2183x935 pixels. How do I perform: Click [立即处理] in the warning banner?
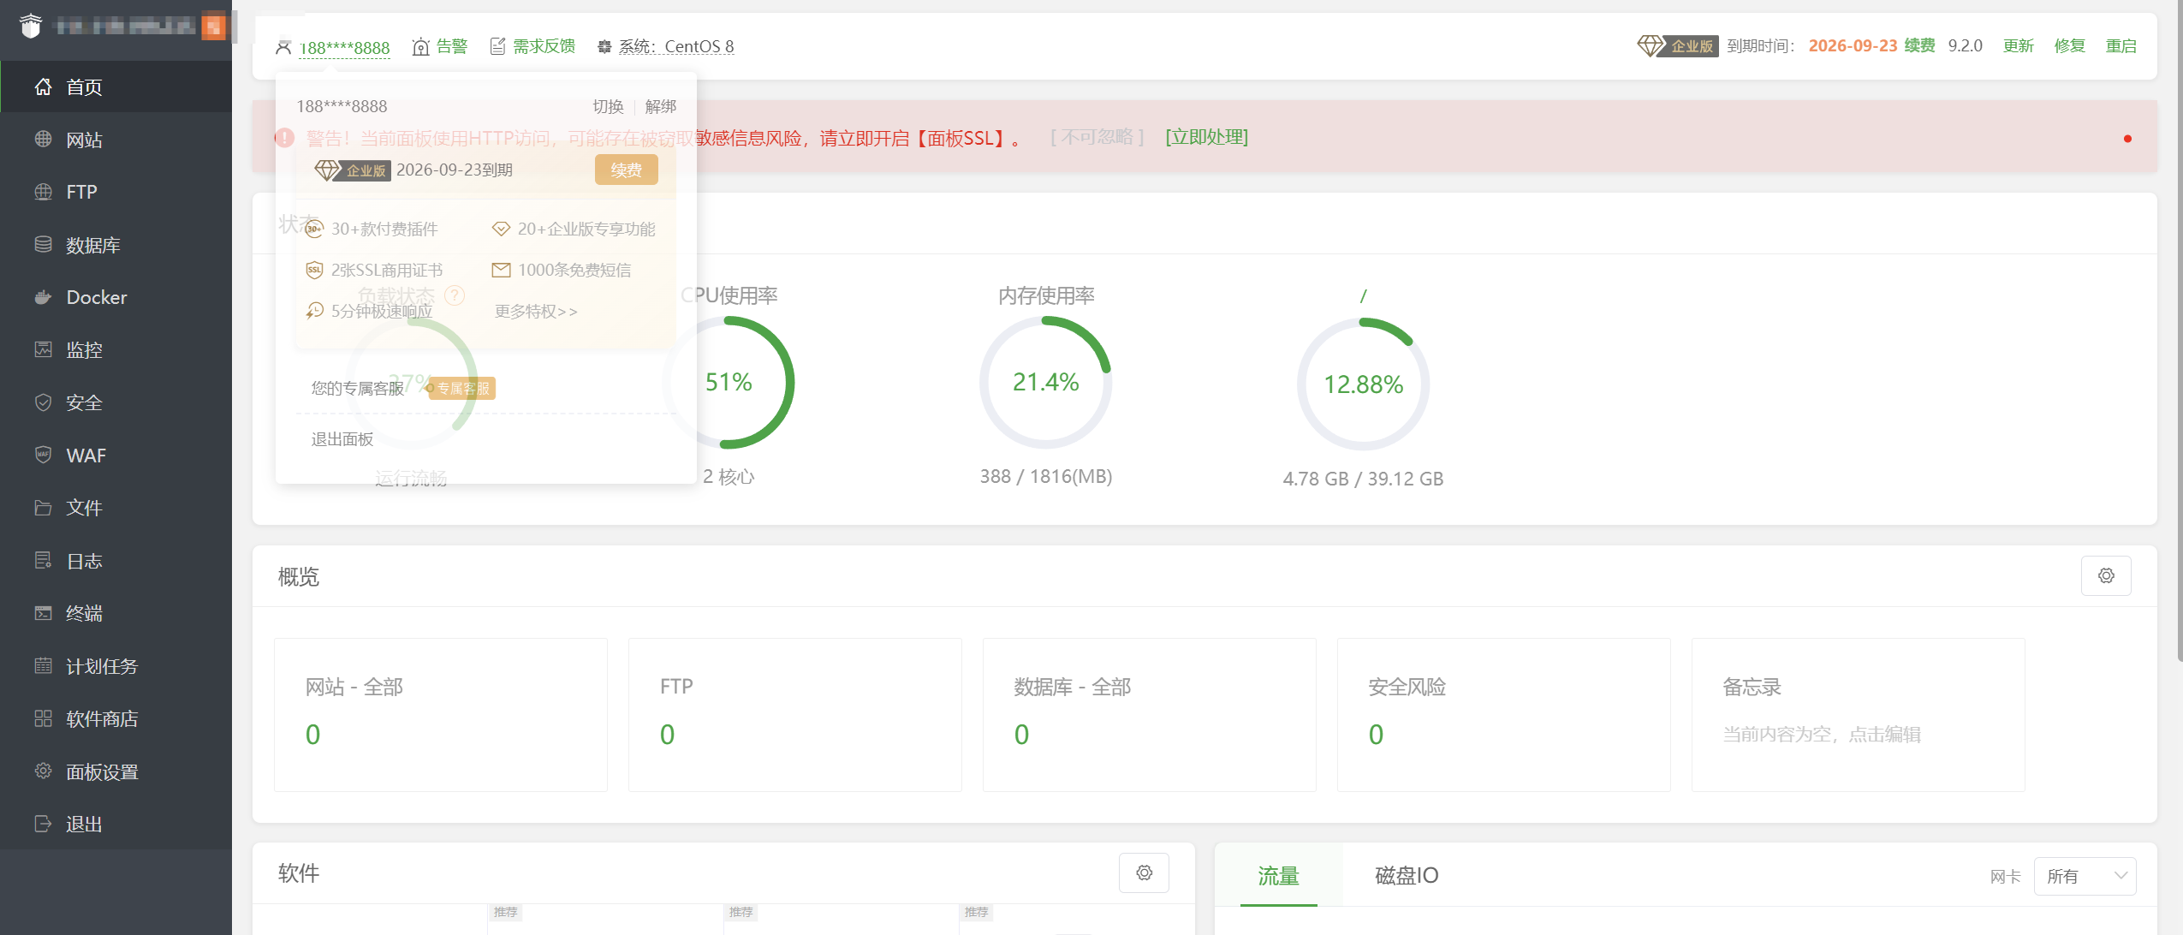click(x=1206, y=137)
